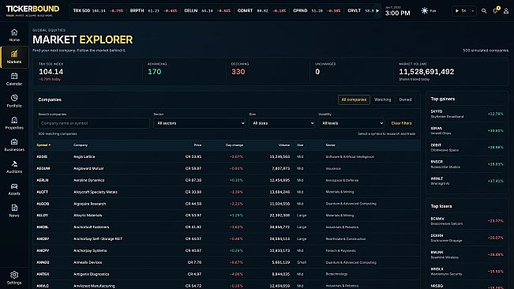Open the All sizes dropdown
Image resolution: width=514 pixels, height=289 pixels.
(x=282, y=123)
